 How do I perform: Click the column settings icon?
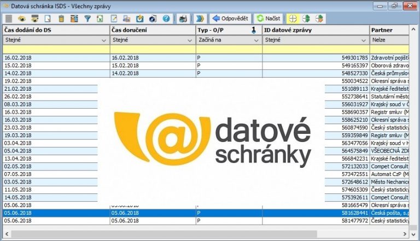pos(74,19)
